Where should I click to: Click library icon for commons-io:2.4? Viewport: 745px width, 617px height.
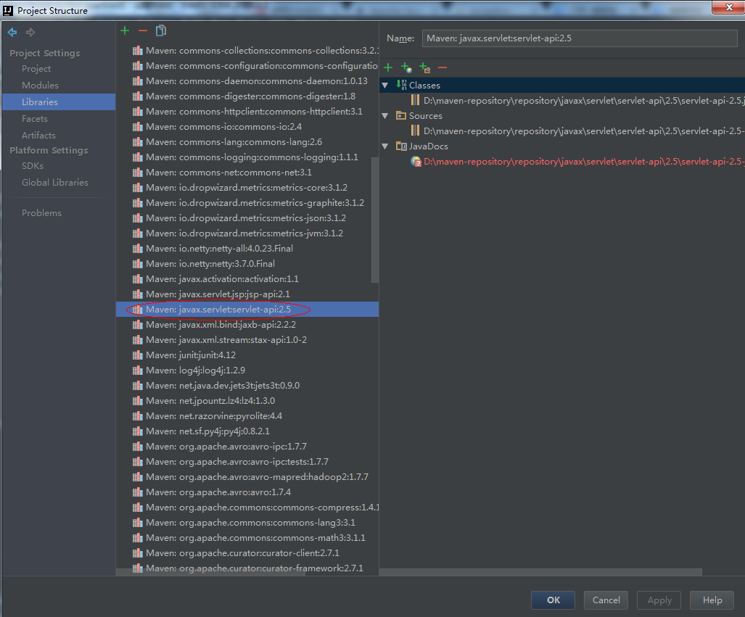138,127
